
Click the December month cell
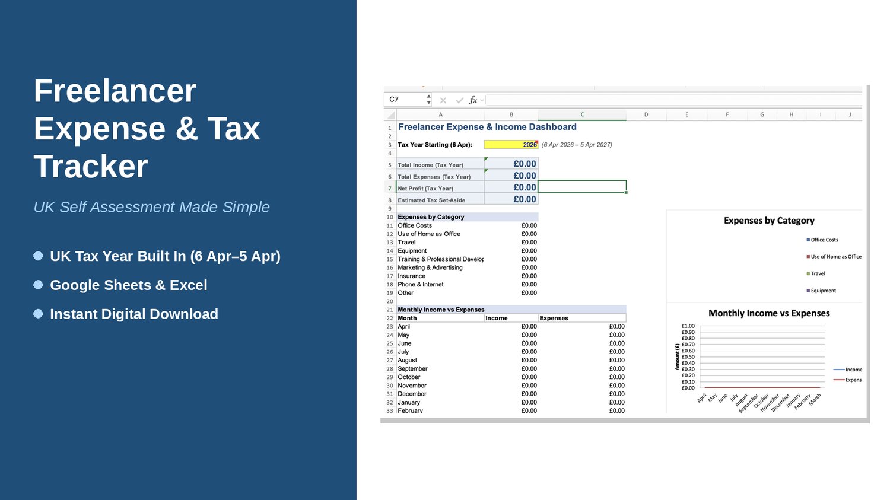(x=440, y=394)
